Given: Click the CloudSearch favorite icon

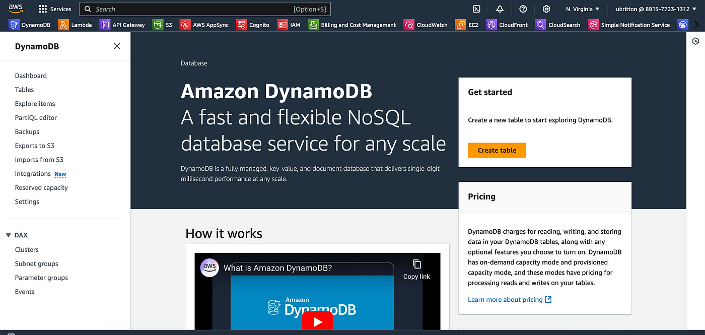Looking at the screenshot, I should 541,25.
